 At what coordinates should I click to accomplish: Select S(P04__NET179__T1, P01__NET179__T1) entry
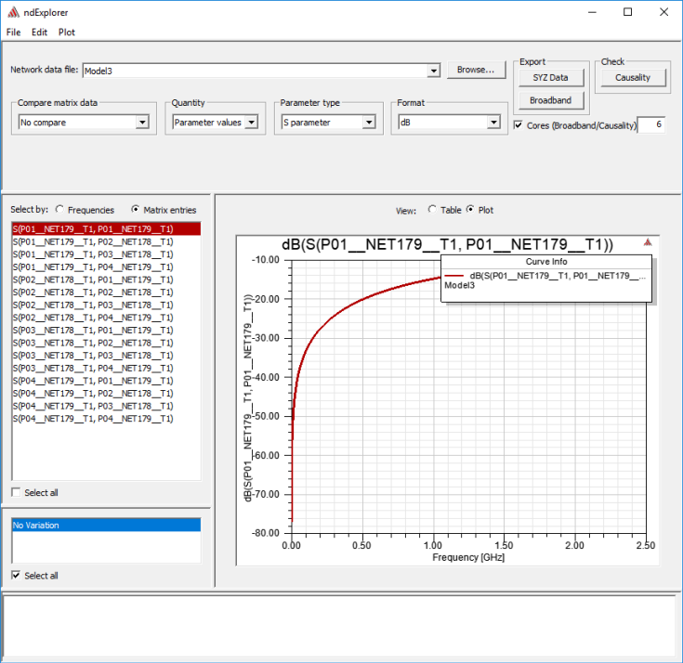(x=106, y=381)
